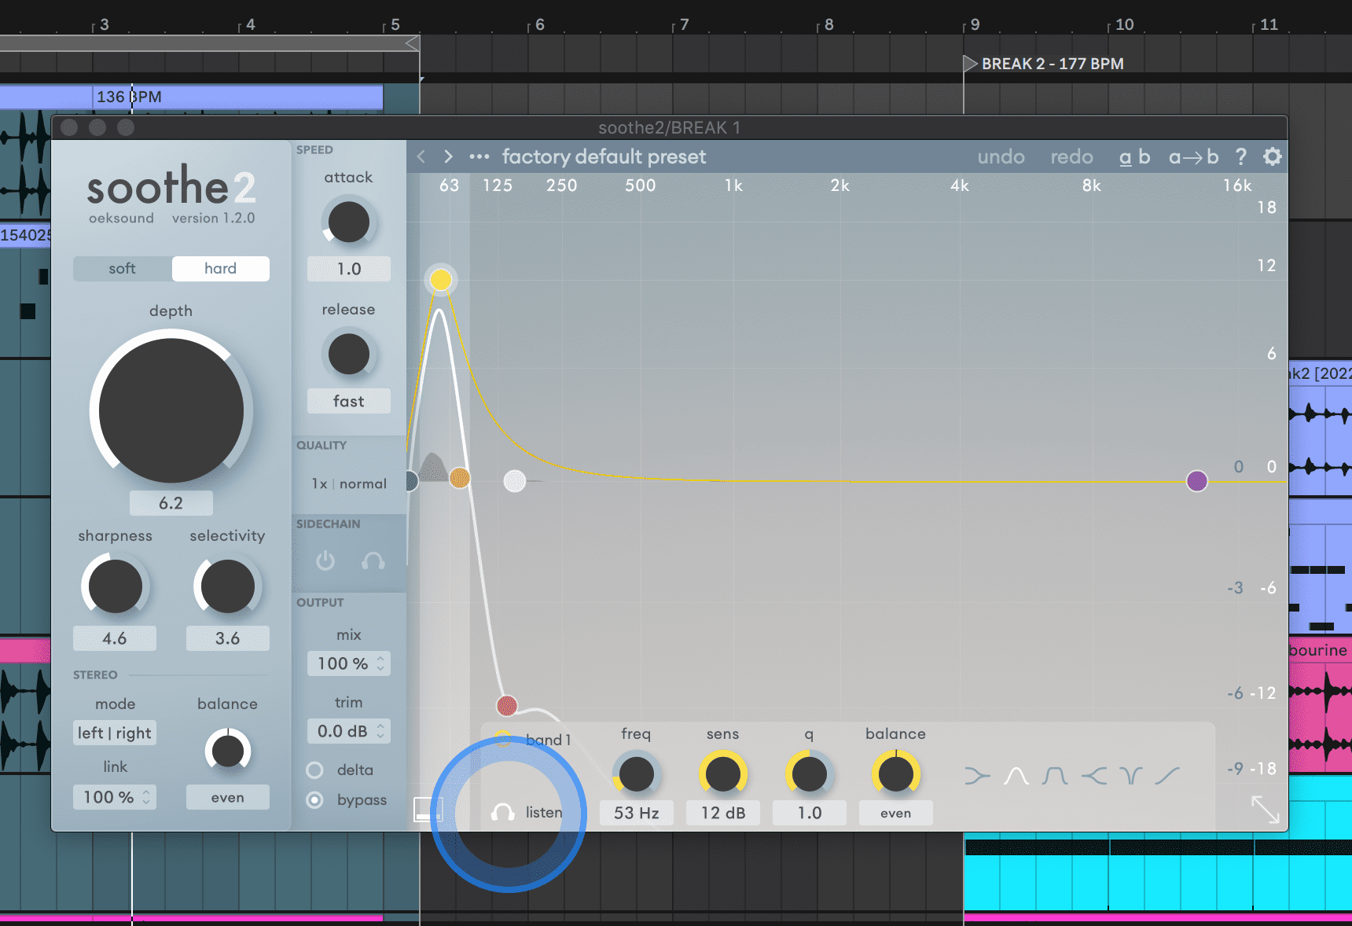Click bar 9 on the timeline ruler
This screenshot has width=1352, height=926.
tap(975, 24)
